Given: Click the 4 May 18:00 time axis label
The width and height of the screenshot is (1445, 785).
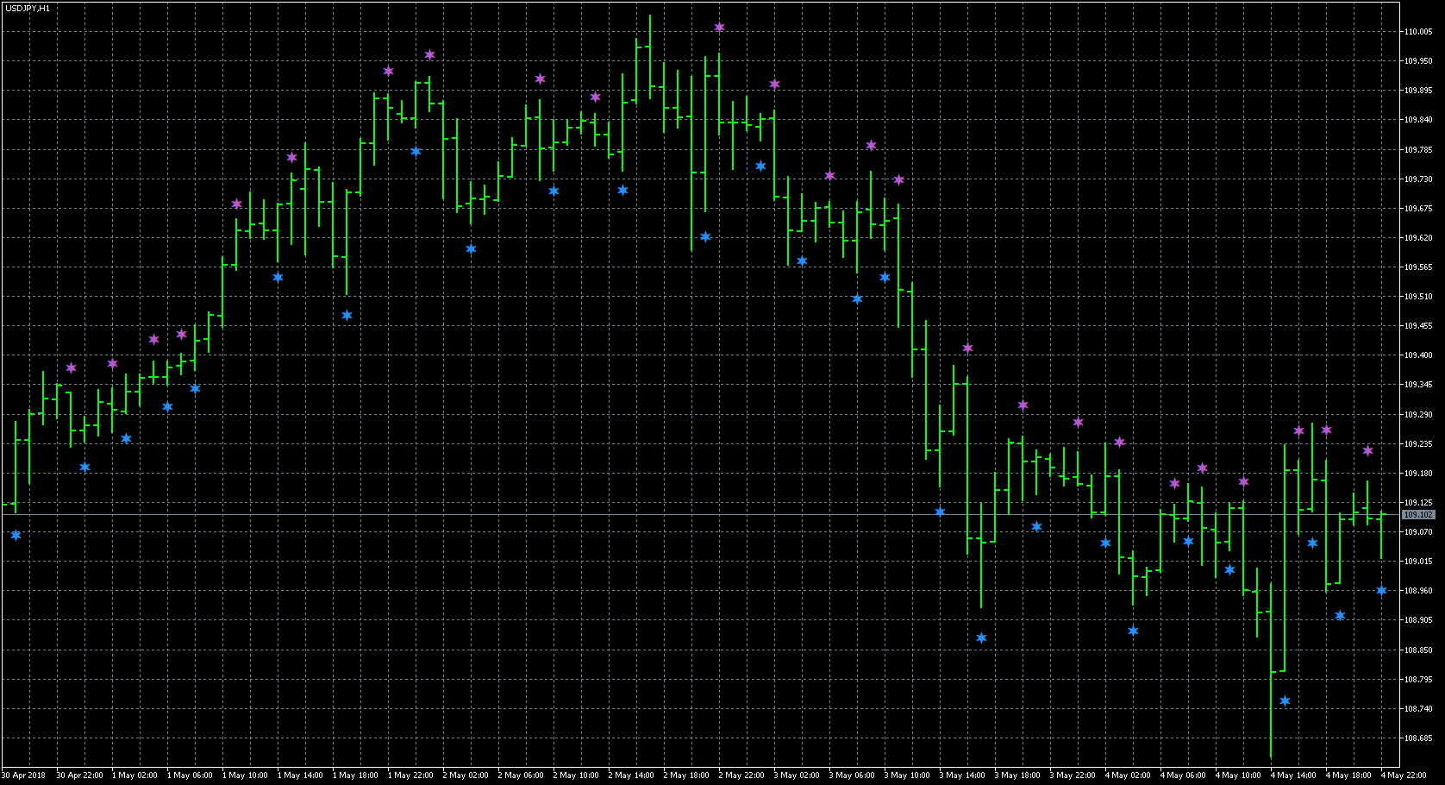Looking at the screenshot, I should (1348, 776).
